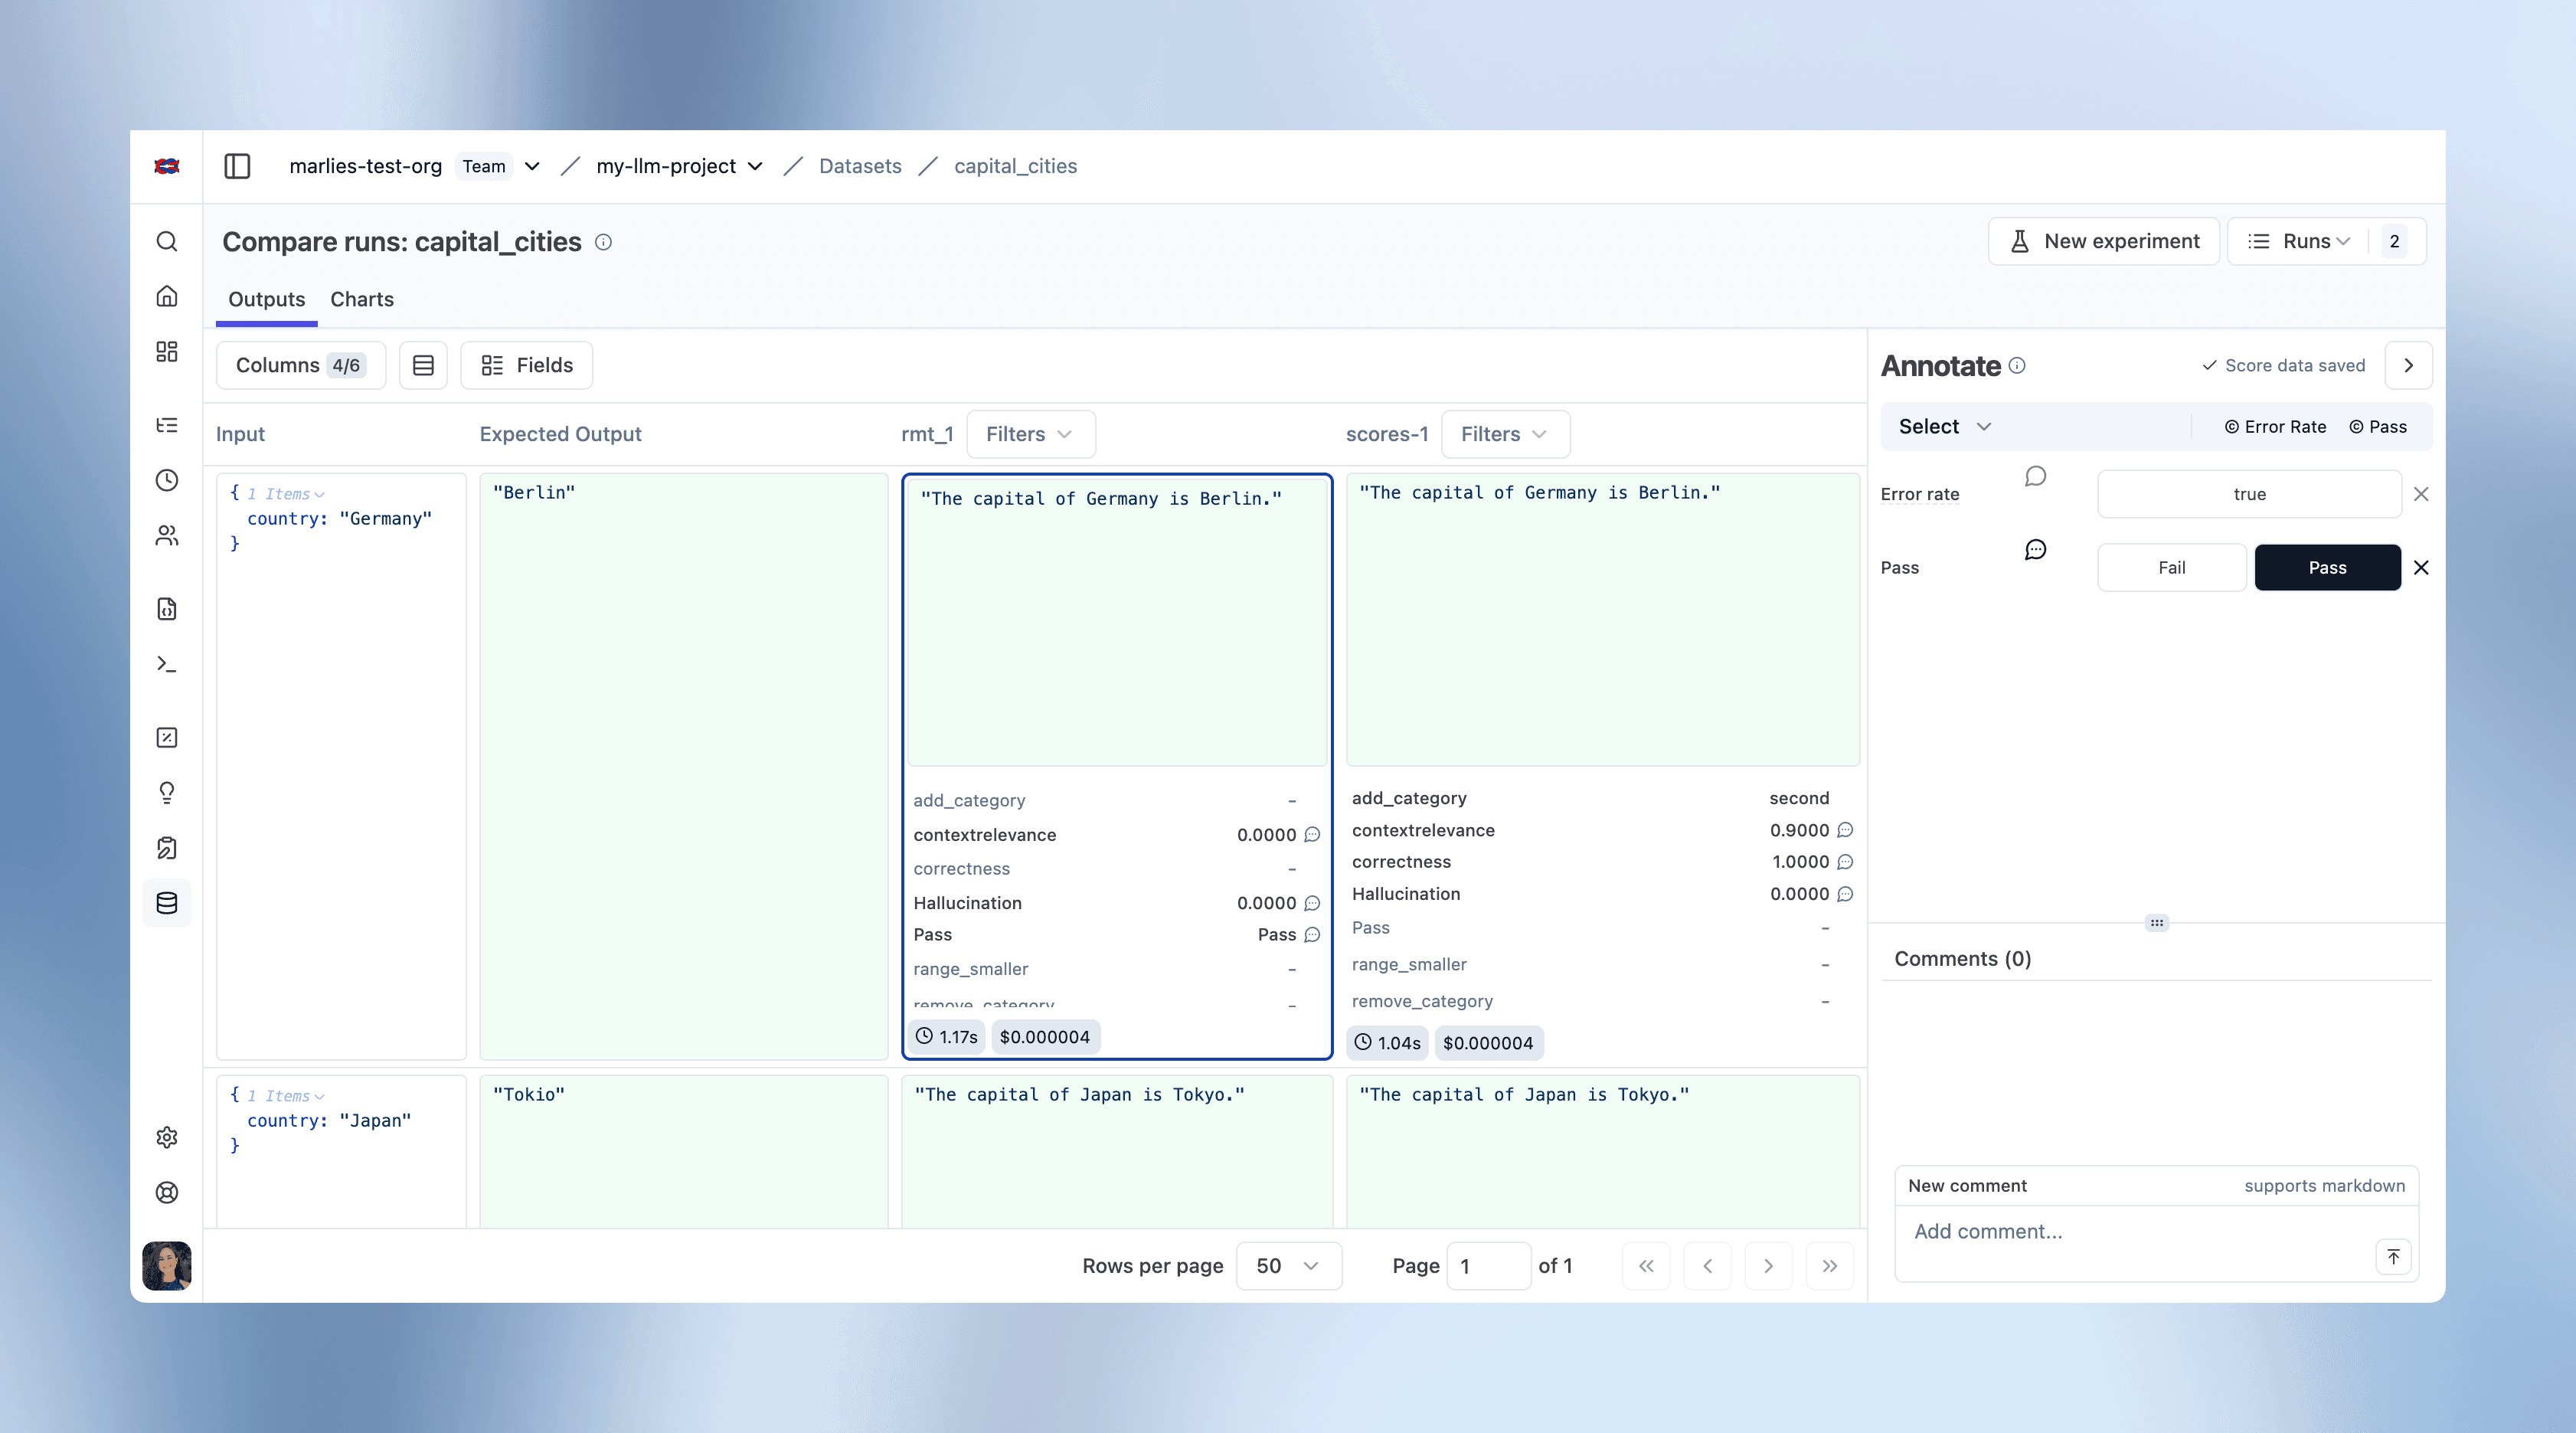Viewport: 2576px width, 1433px height.
Task: Toggle the Pass score chip
Action: (2378, 426)
